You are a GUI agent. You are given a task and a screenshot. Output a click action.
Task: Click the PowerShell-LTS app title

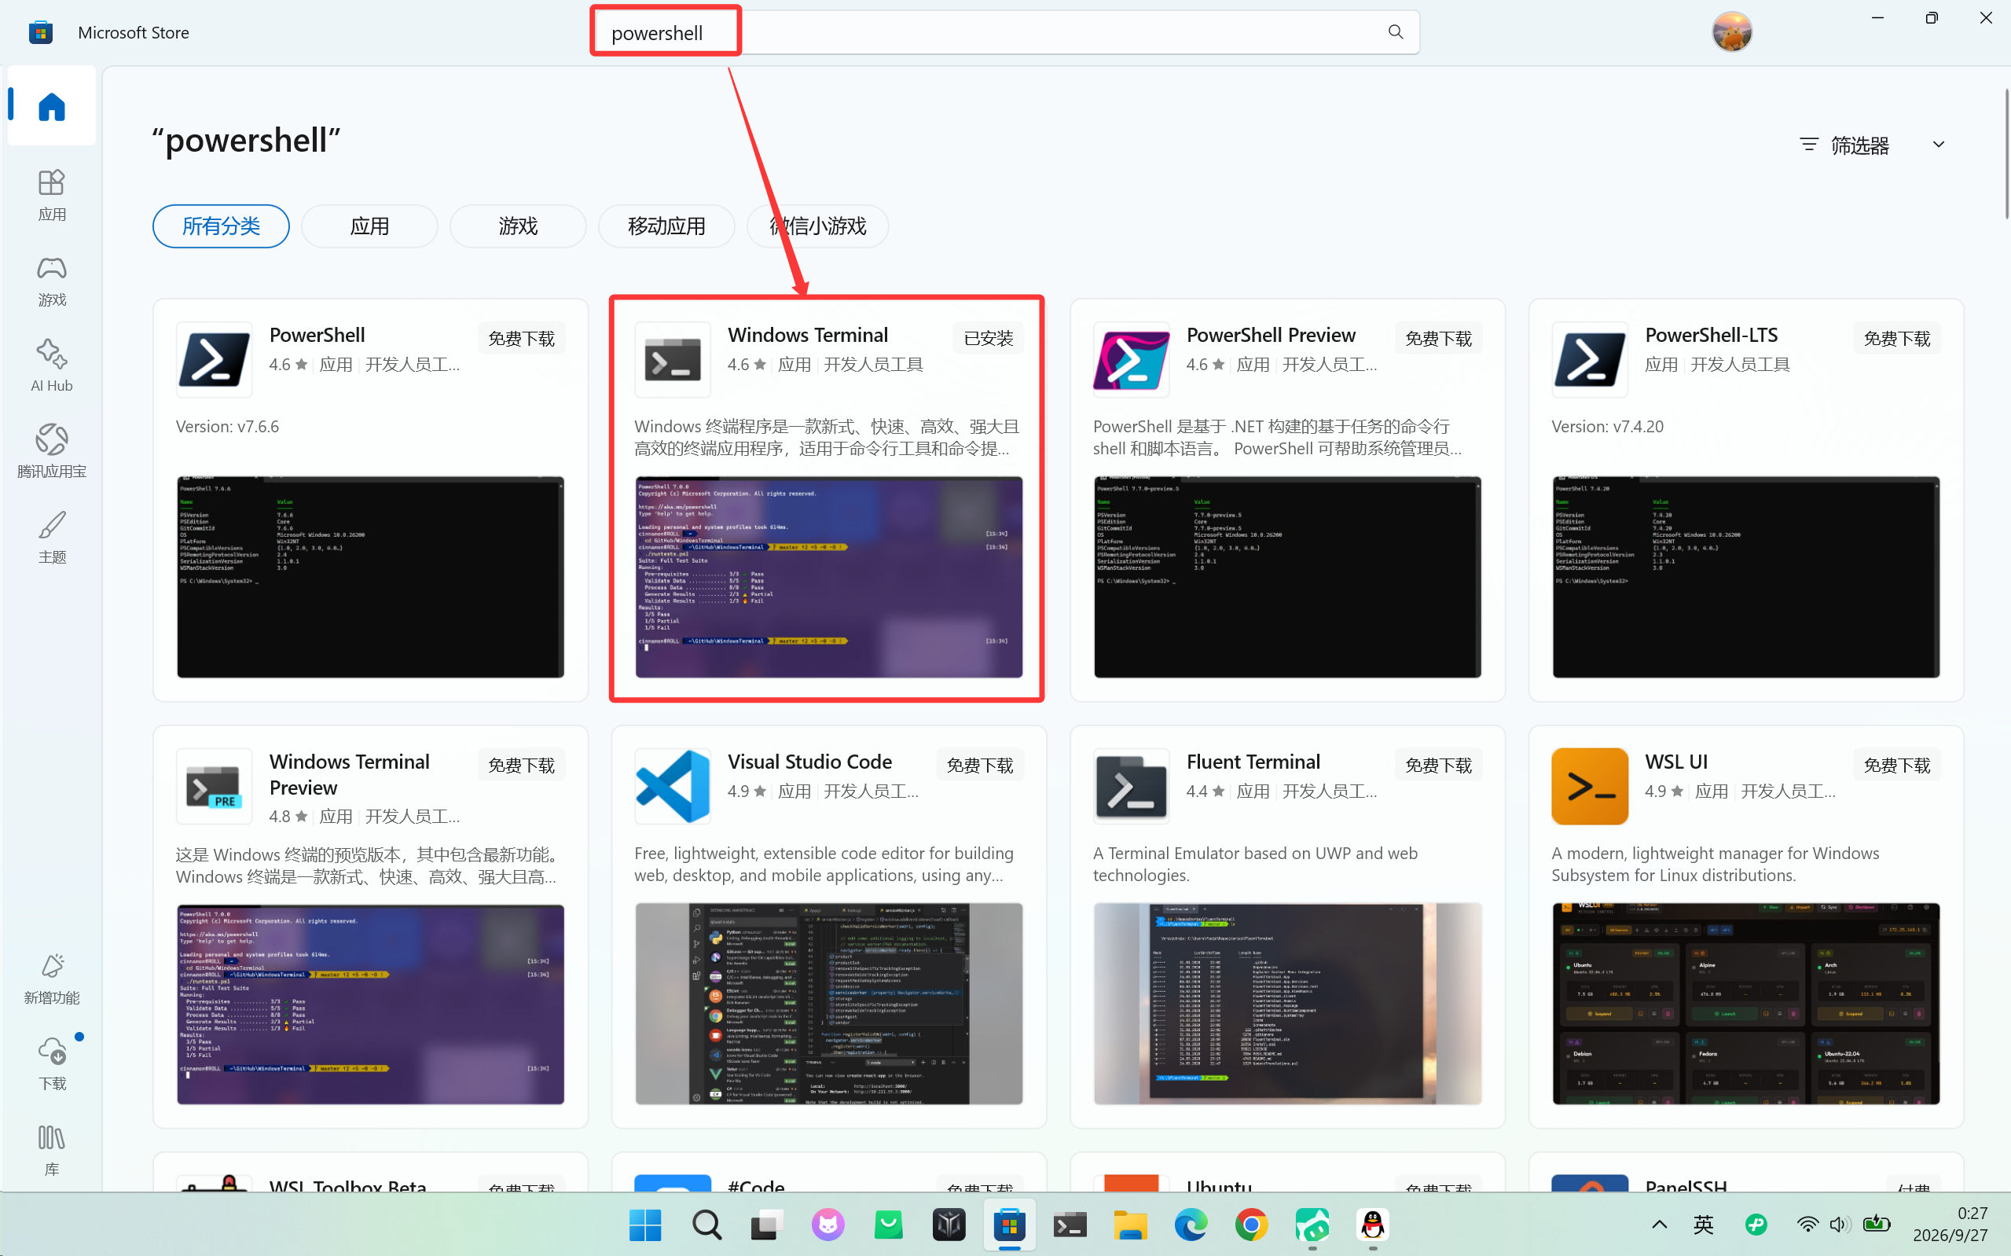[1712, 335]
